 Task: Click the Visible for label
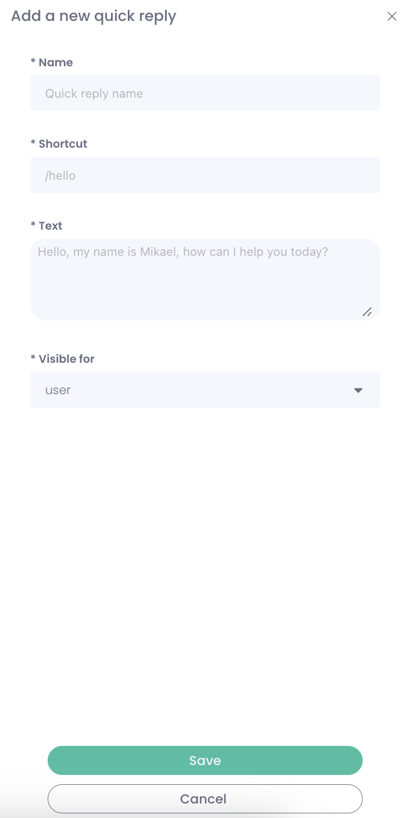point(66,359)
